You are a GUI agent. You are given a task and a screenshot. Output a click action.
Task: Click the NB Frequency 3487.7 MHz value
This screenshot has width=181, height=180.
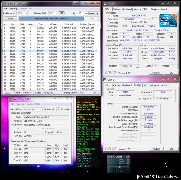163,99
